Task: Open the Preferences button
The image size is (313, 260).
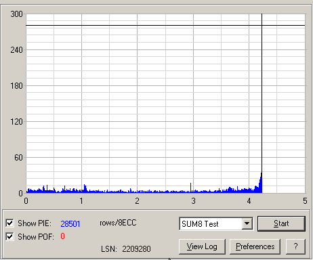Action: [x=255, y=246]
